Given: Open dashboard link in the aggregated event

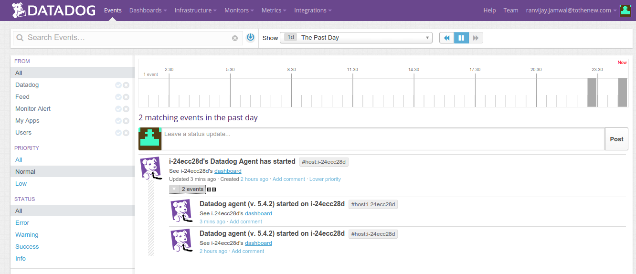Looking at the screenshot, I should click(x=228, y=171).
